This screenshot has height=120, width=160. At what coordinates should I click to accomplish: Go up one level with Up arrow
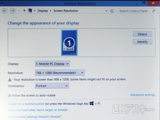click(24, 11)
